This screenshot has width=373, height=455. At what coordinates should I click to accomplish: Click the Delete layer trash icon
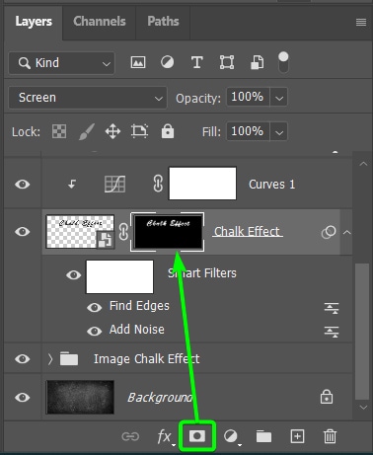click(x=330, y=436)
